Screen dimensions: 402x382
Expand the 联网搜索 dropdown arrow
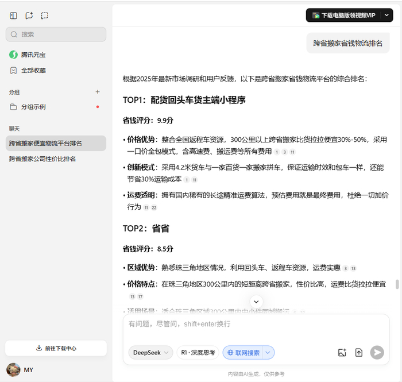(x=269, y=353)
